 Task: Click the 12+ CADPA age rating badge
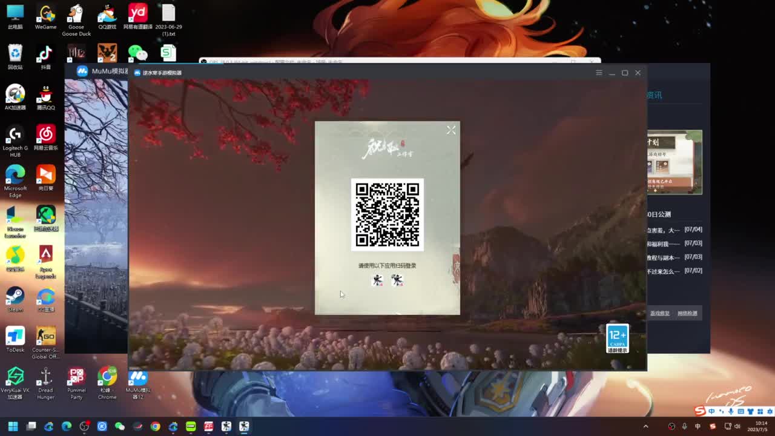[x=617, y=339]
